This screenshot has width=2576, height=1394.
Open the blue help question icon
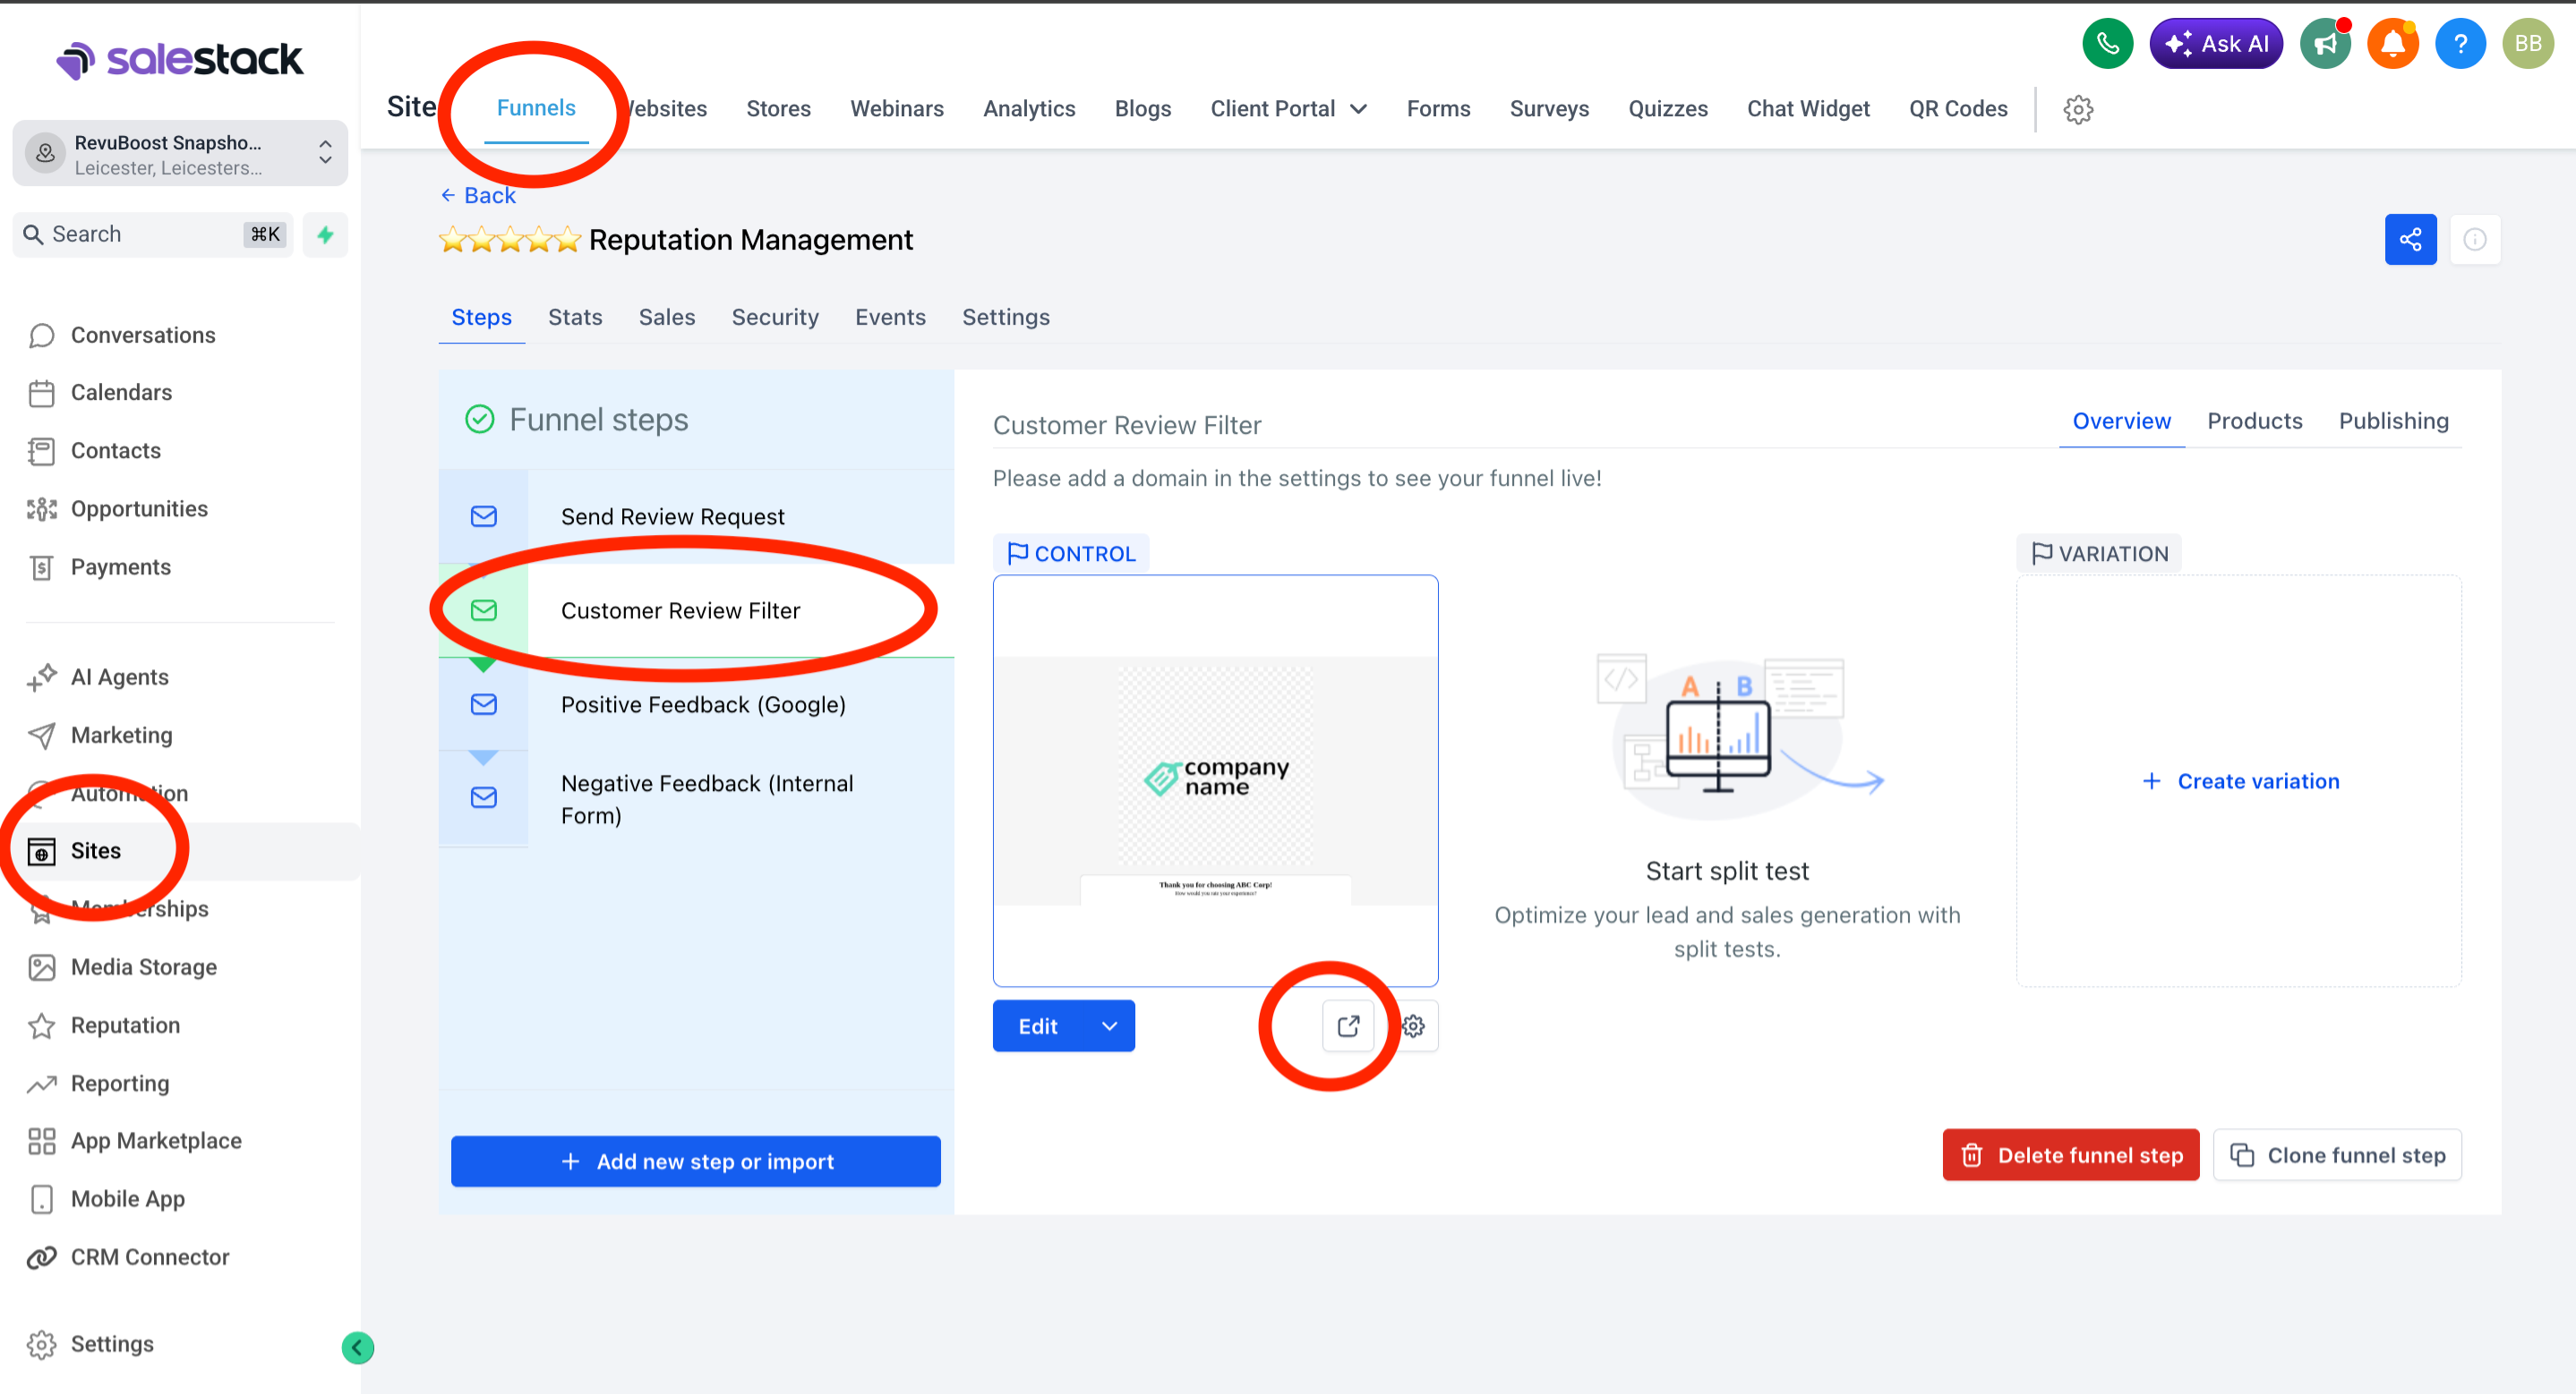(x=2460, y=44)
